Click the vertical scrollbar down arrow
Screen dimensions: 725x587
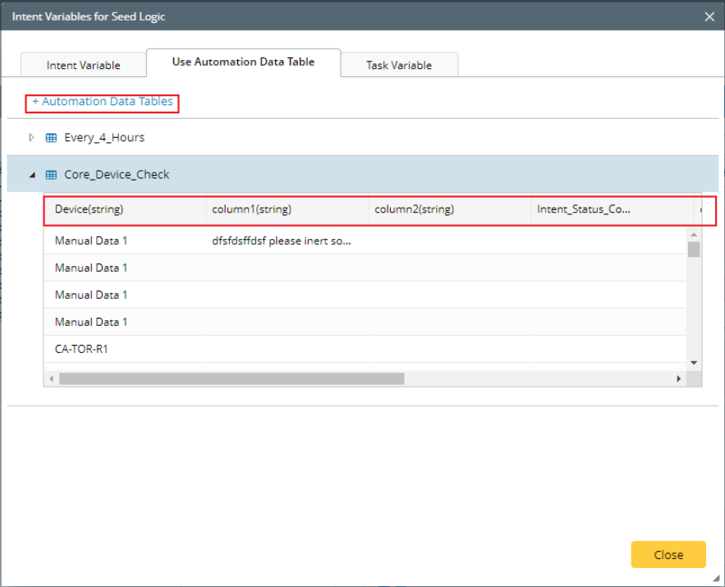[694, 362]
